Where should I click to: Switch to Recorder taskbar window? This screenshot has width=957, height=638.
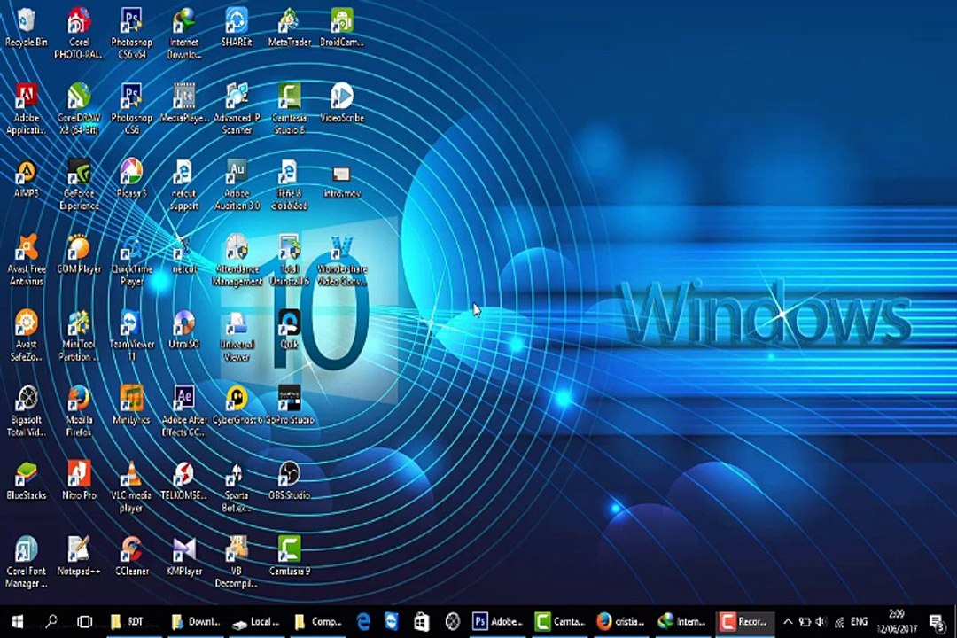(x=744, y=621)
